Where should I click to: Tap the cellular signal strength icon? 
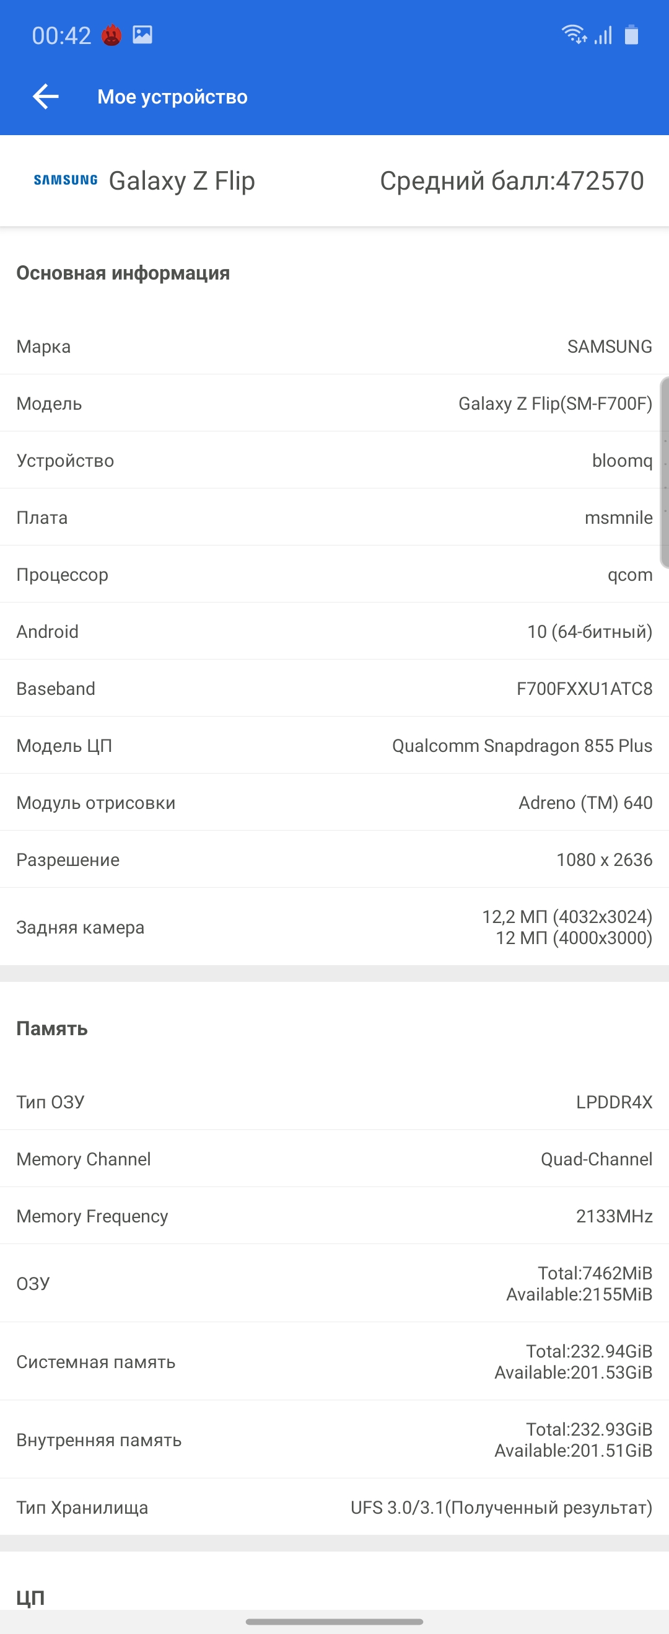603,35
